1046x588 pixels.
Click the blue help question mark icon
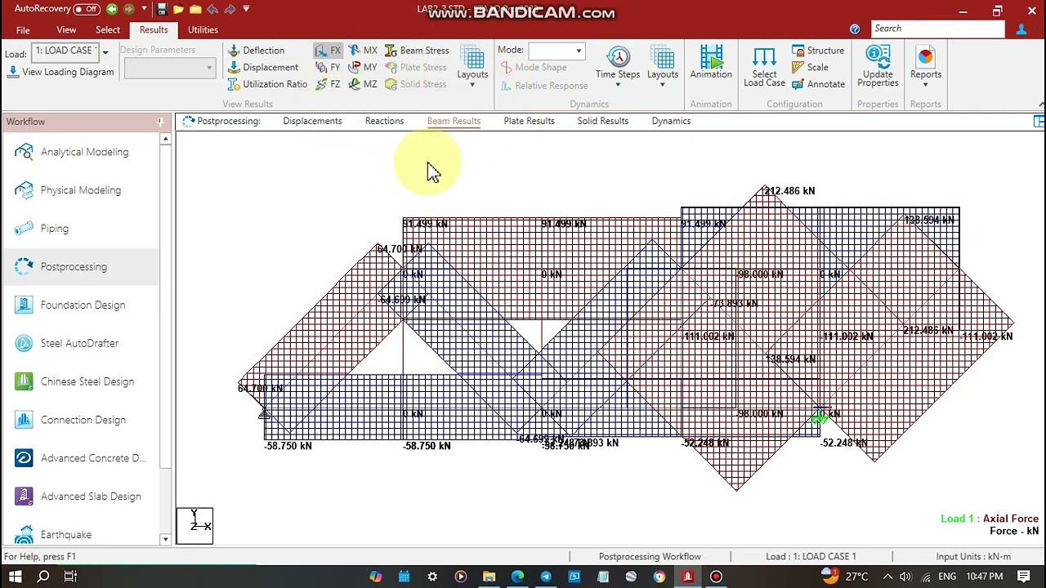[855, 29]
